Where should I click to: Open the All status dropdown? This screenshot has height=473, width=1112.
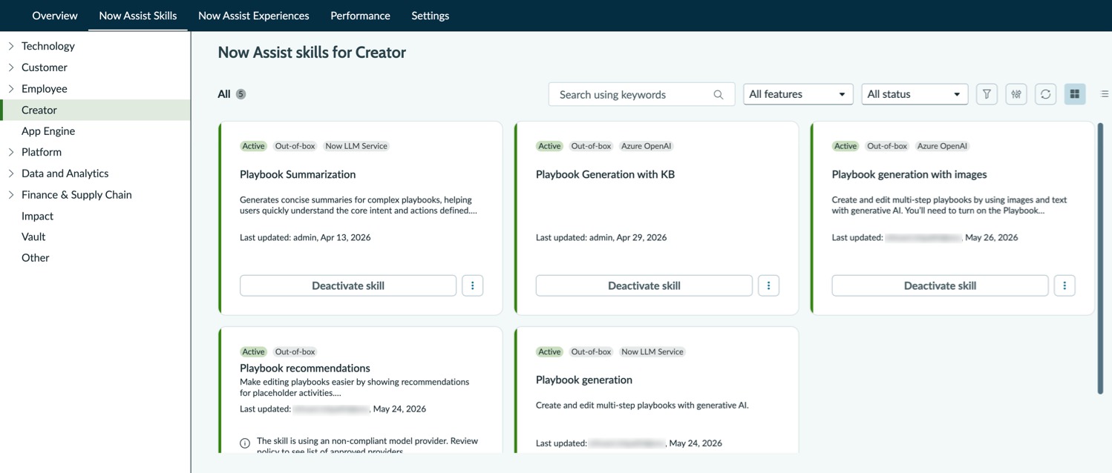click(x=915, y=94)
